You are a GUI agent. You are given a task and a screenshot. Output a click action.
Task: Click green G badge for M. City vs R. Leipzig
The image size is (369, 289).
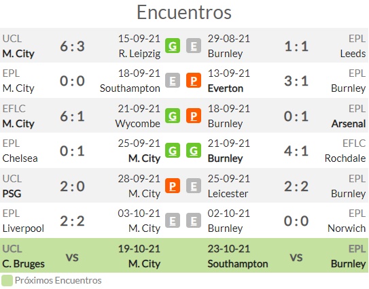pyautogui.click(x=173, y=46)
